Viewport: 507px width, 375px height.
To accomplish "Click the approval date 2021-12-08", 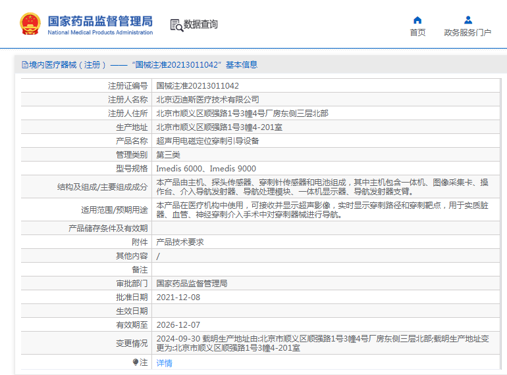I will (178, 298).
